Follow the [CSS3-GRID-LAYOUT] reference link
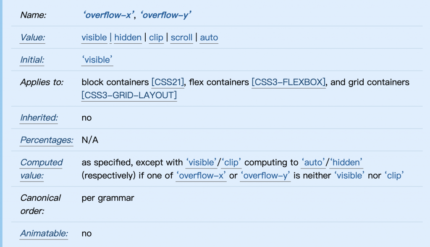The image size is (430, 247). (129, 95)
